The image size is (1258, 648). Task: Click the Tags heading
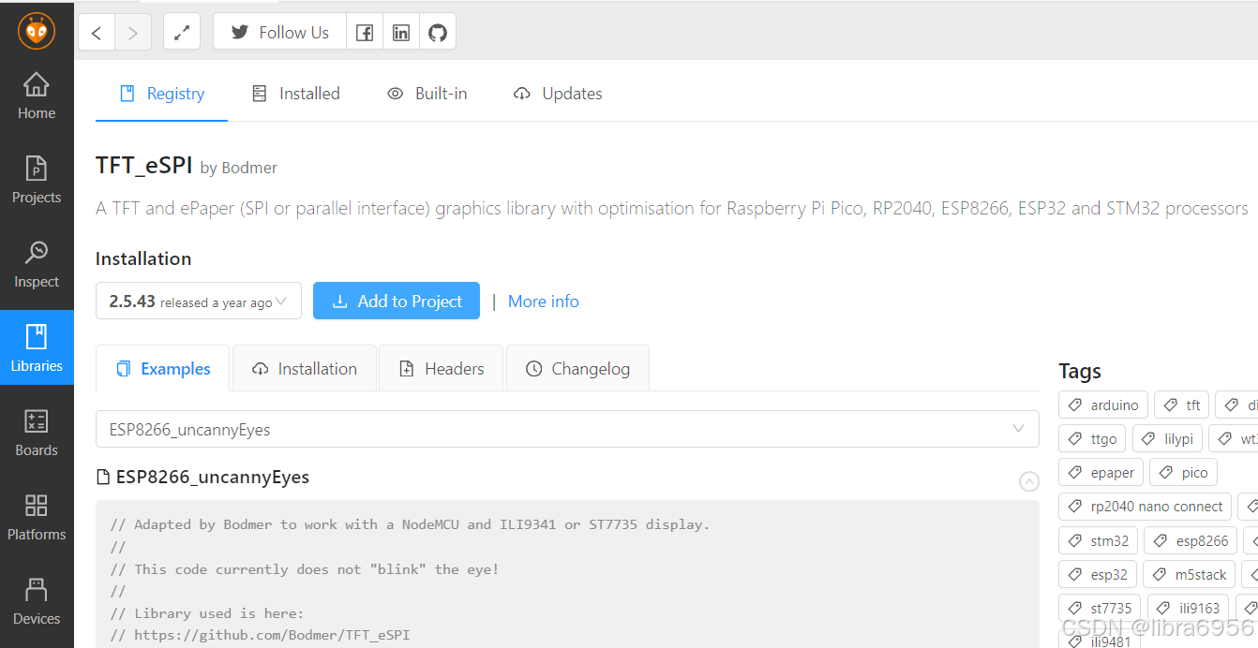1080,372
